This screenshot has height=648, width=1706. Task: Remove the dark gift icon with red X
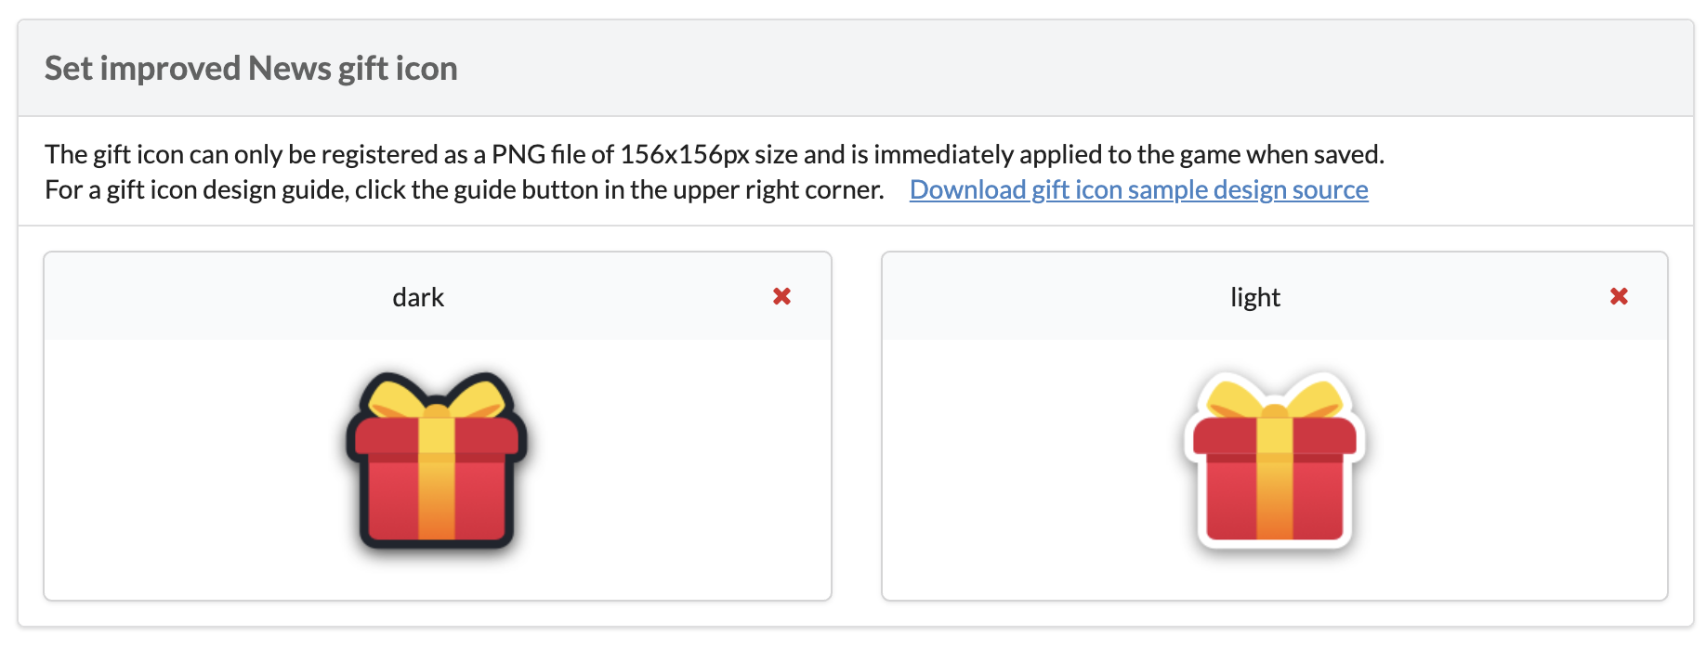(x=781, y=296)
